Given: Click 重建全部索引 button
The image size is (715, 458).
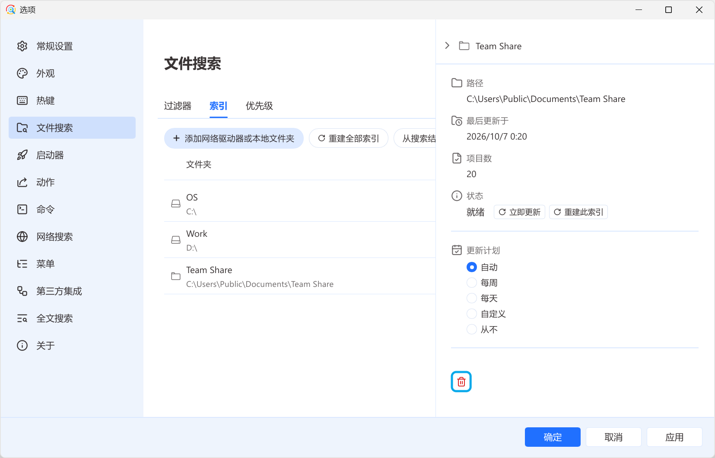Looking at the screenshot, I should 349,138.
